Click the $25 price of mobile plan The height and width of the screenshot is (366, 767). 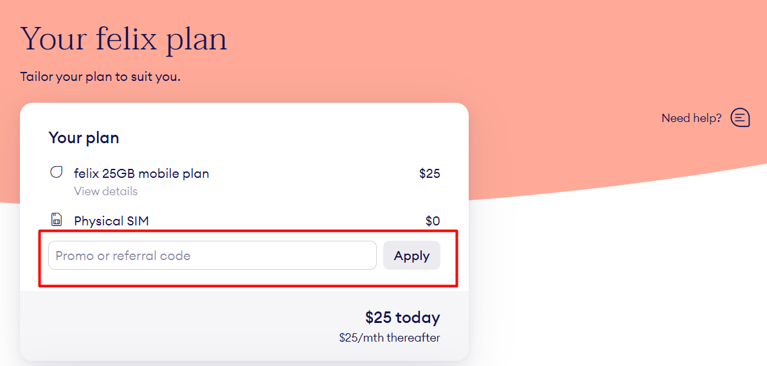coord(429,173)
